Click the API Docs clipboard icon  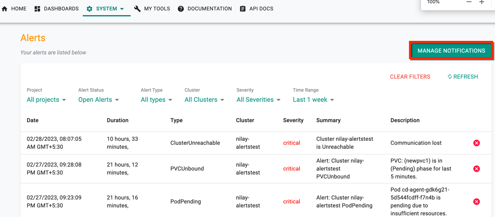click(243, 9)
